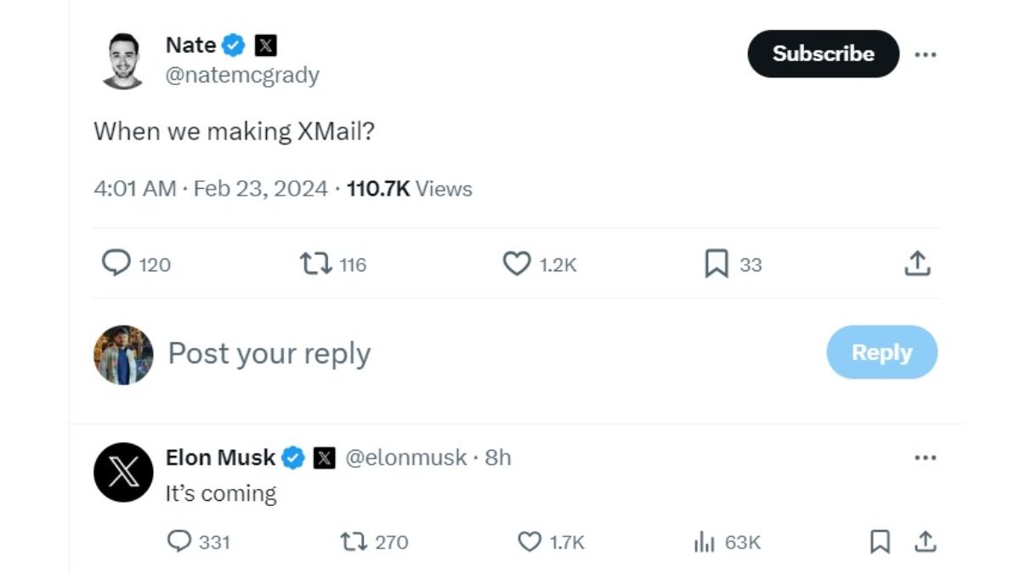
Task: Share Elon Musk's reply
Action: click(x=925, y=542)
